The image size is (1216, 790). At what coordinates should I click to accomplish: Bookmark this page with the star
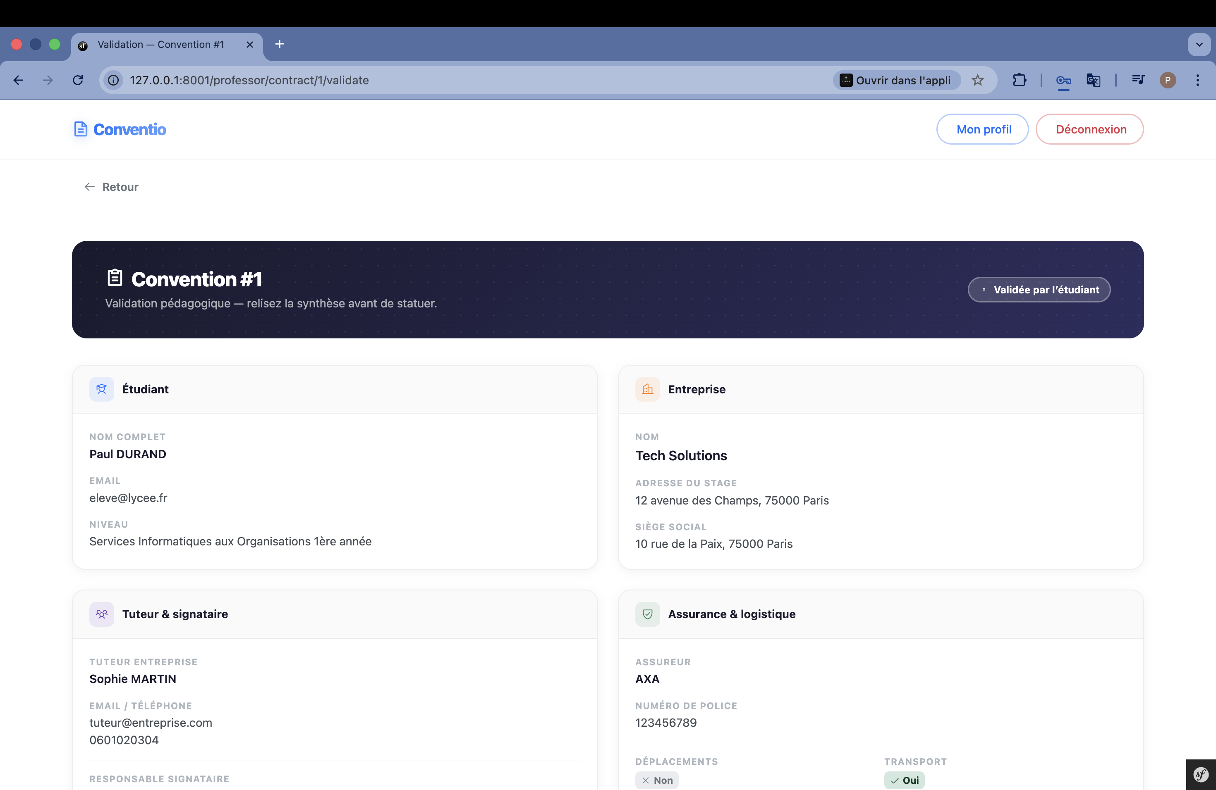click(977, 80)
